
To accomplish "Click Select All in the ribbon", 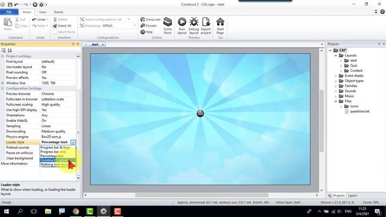I will click(62, 25).
